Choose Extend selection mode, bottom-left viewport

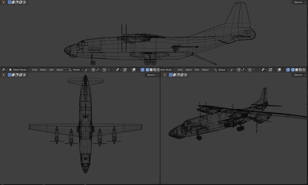[x=13, y=75]
